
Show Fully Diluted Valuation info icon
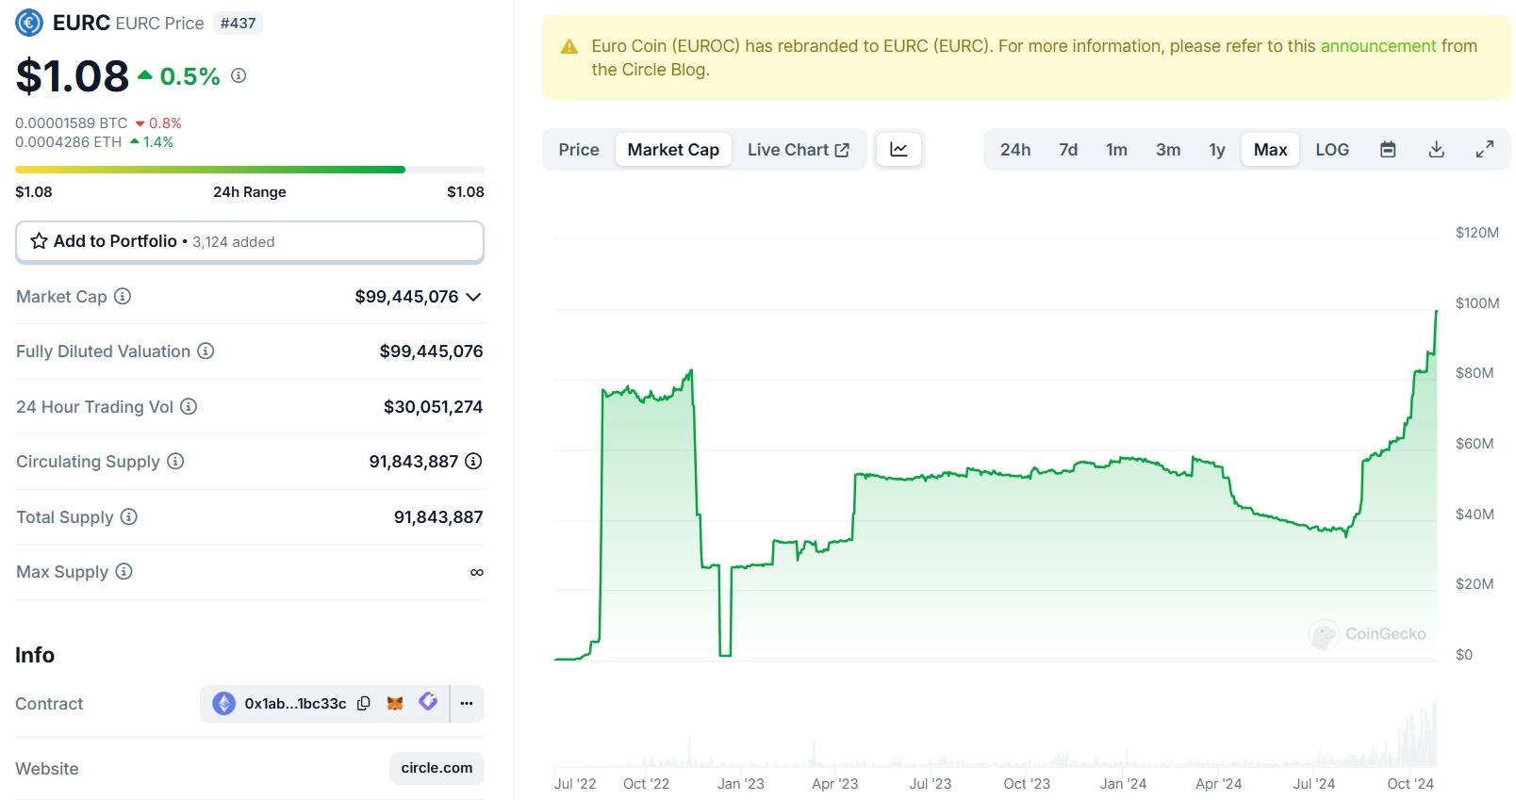click(206, 351)
